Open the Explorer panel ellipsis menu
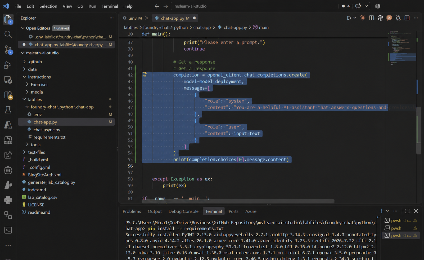This screenshot has height=260, width=424. pos(111,18)
